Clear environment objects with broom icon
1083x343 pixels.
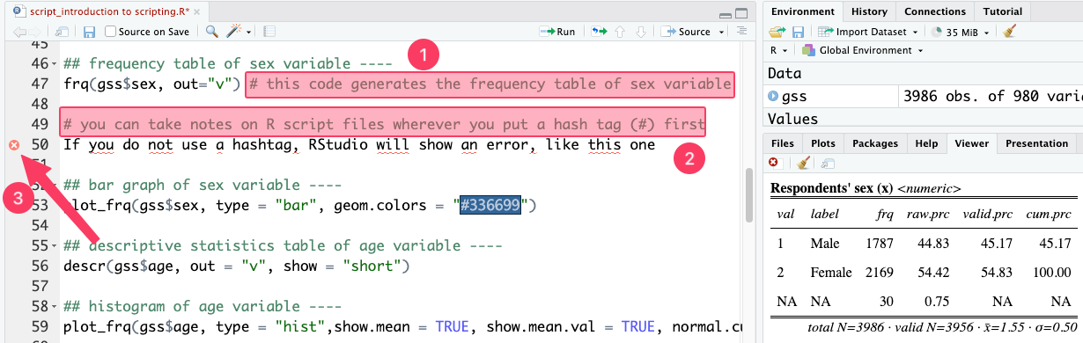pos(1009,32)
